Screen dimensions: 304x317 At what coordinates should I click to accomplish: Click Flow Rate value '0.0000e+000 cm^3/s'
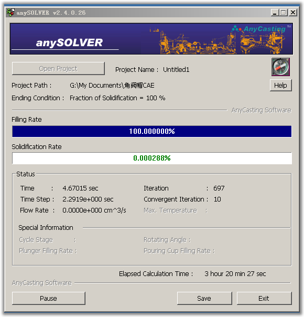[x=94, y=210]
